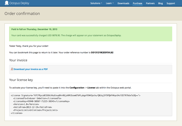This screenshot has width=182, height=126.
Task: Click the ProjectLimit Unlimited line
Action: pyautogui.click(x=35, y=110)
